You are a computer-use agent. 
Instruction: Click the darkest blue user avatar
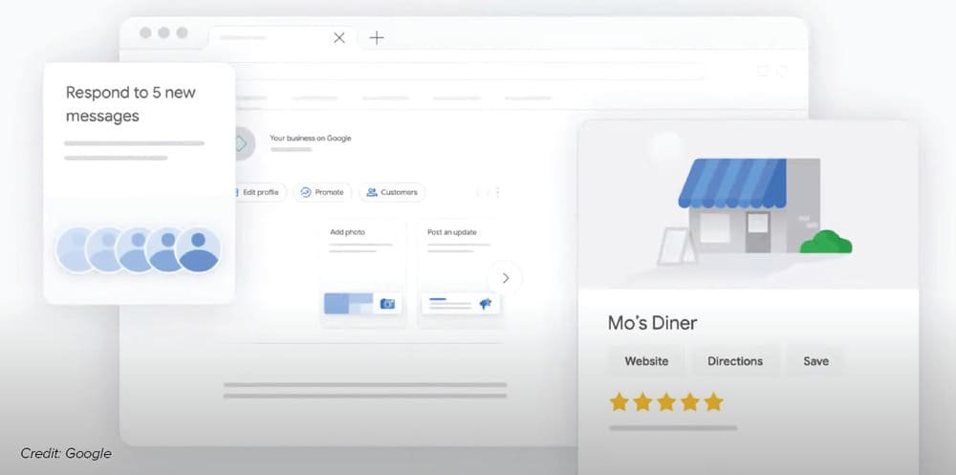pos(198,250)
